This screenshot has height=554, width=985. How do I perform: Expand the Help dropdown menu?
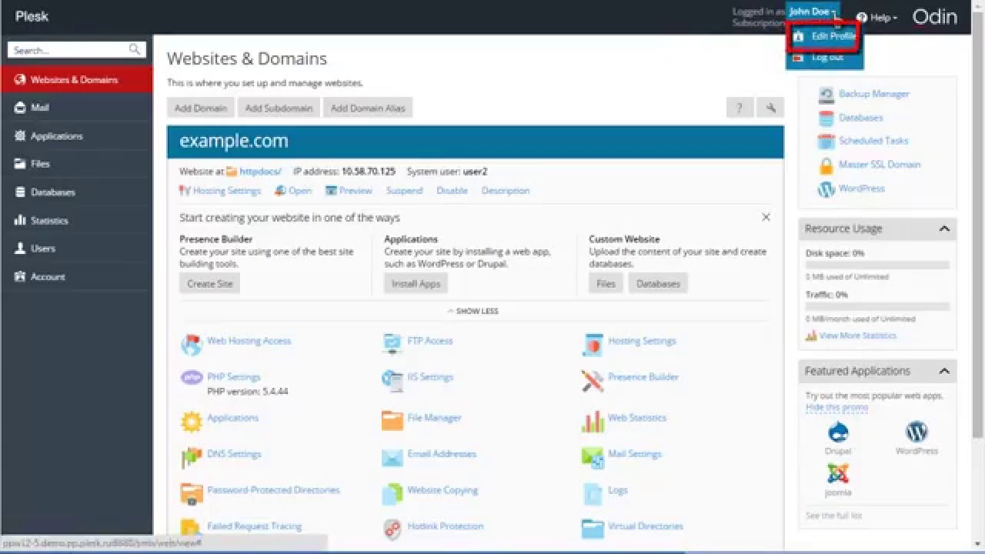(x=876, y=17)
